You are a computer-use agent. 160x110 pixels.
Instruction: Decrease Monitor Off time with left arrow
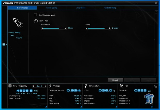[42, 28]
